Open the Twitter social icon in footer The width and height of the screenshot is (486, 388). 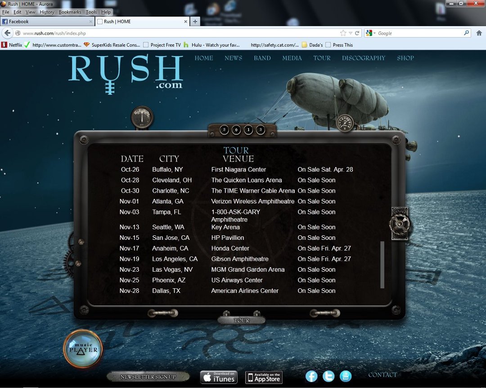(x=328, y=376)
